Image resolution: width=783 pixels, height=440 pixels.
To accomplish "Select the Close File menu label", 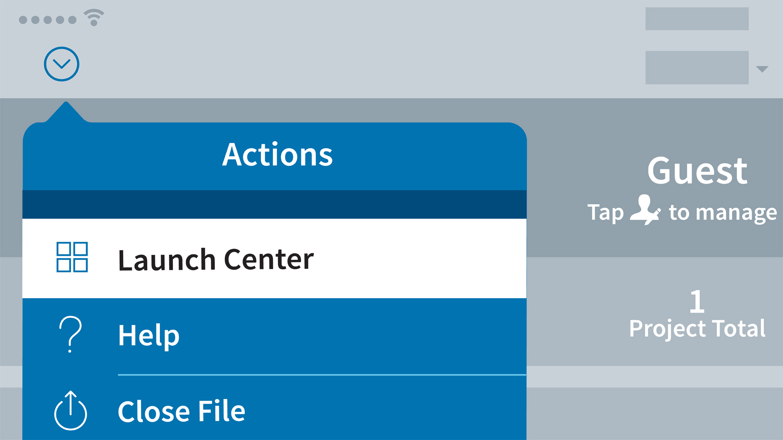I will coord(181,411).
